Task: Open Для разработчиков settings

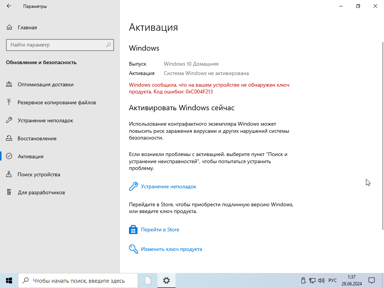Action: coord(41,192)
